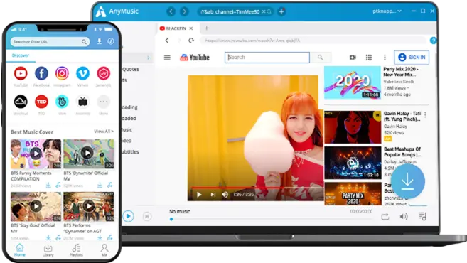The height and width of the screenshot is (263, 467).
Task: Open downloads icon in phone top bar
Action: (100, 41)
